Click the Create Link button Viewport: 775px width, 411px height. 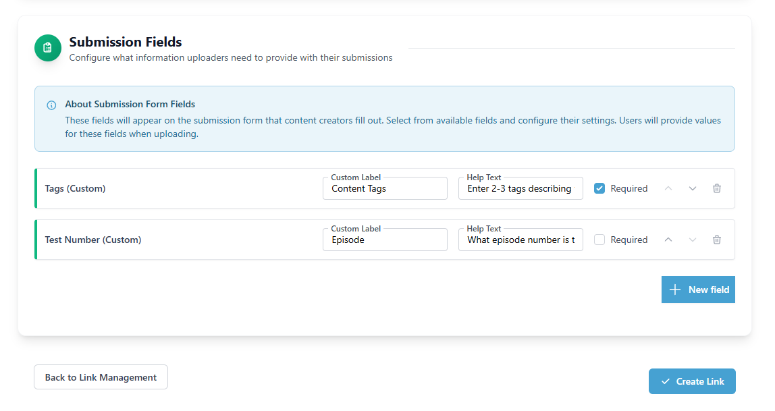click(692, 381)
